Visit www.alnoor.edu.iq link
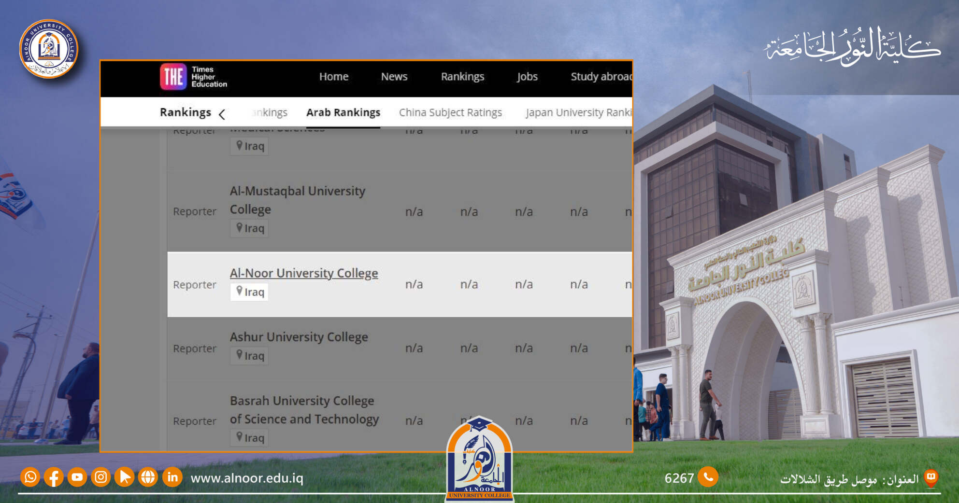The image size is (959, 503). coord(247,478)
